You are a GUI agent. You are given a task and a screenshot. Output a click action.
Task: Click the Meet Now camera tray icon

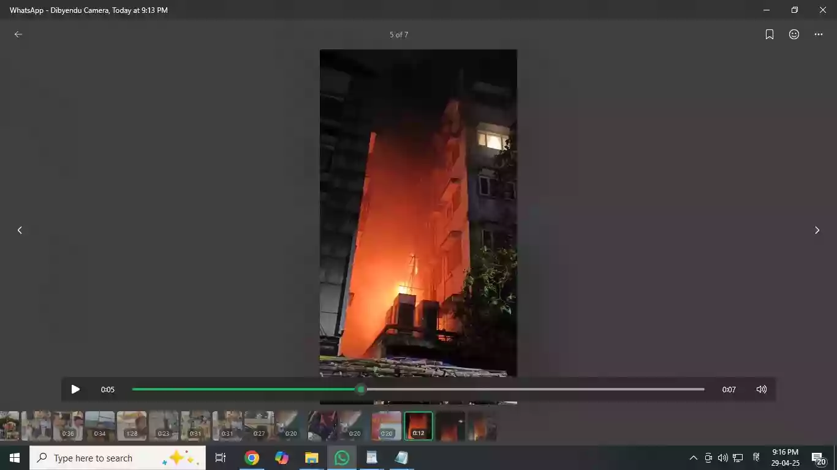pyautogui.click(x=708, y=458)
